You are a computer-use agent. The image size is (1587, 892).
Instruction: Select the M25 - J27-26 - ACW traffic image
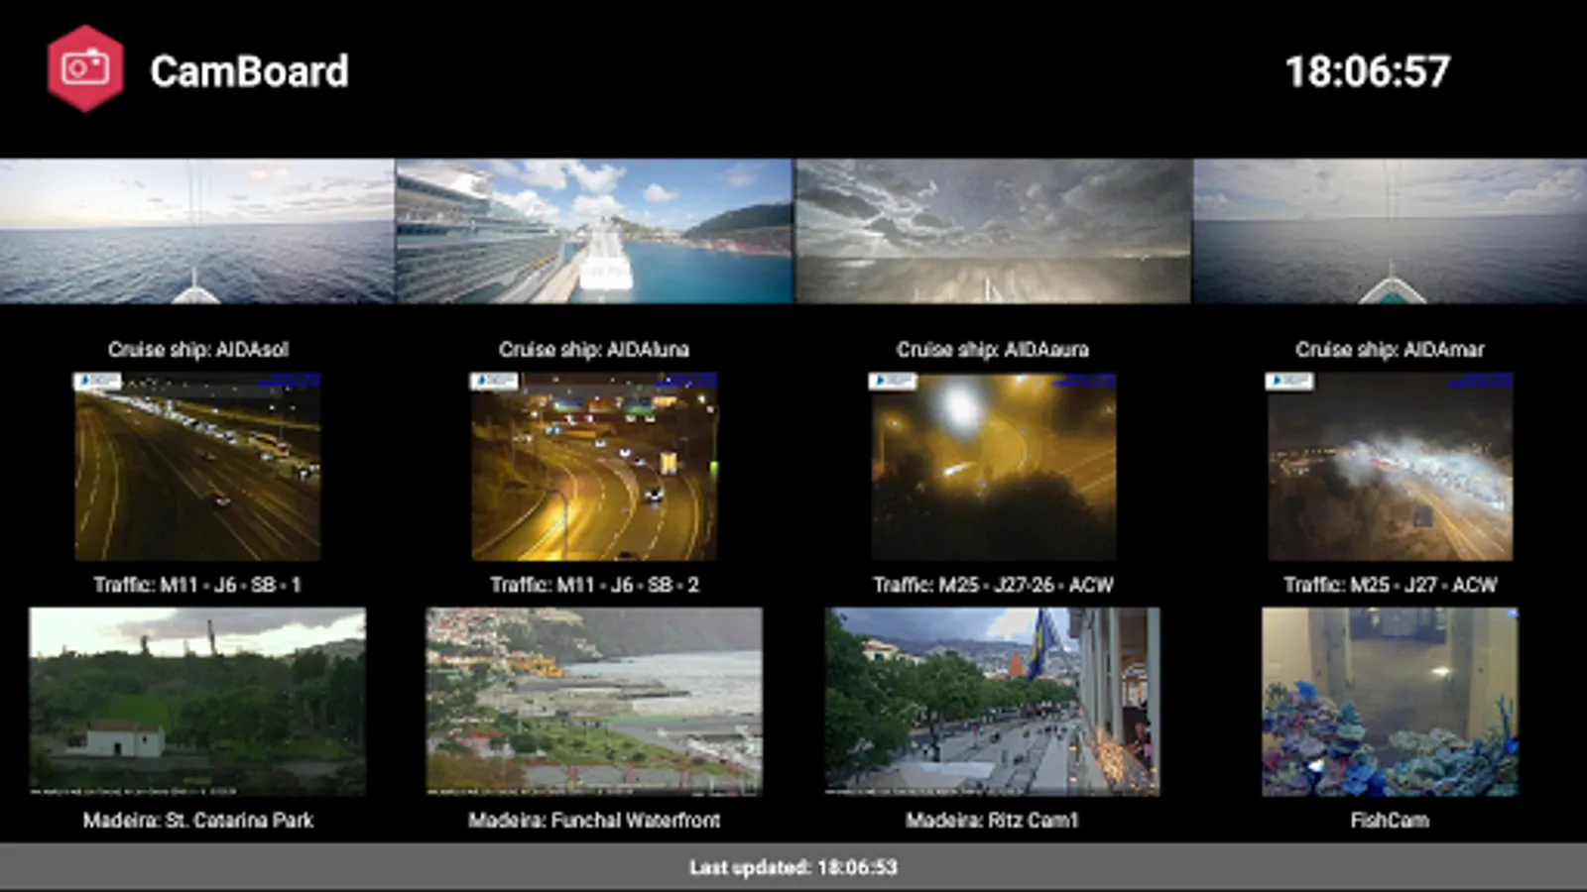point(993,467)
